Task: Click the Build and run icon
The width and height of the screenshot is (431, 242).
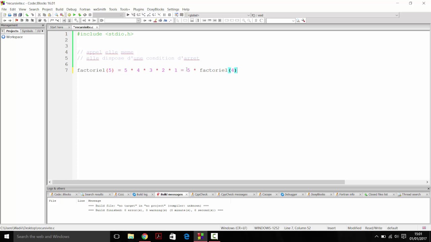Action: (x=79, y=15)
